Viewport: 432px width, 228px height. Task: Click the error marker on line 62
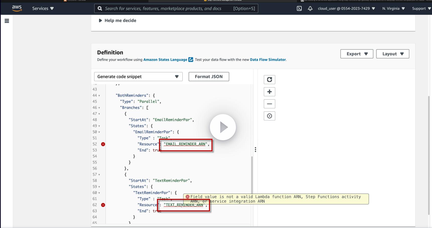103,205
